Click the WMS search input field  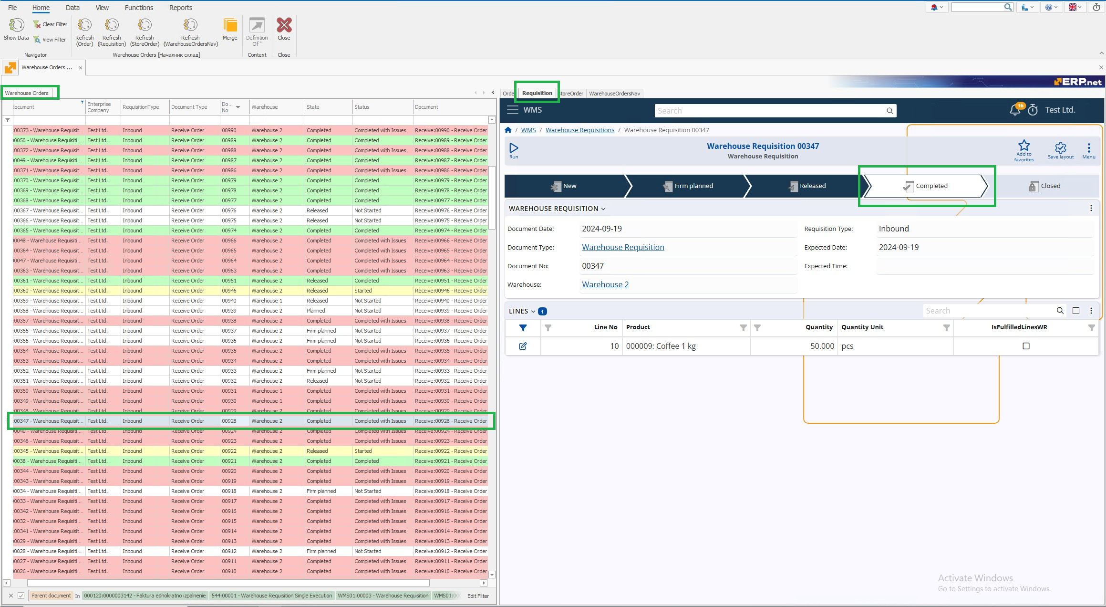770,111
